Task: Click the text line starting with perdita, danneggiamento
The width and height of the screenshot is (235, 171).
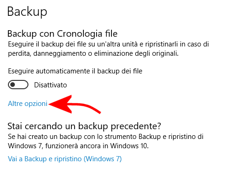Action: click(x=93, y=53)
